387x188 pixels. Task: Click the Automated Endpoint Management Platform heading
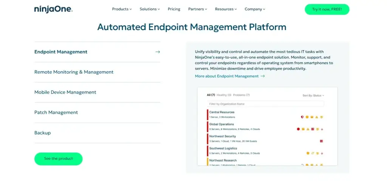[x=192, y=27]
